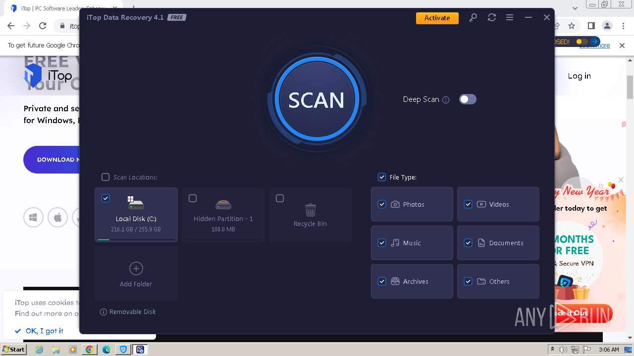Click the "100.0 MB" partition size text
Screen dimensions: 634x356
click(223, 229)
